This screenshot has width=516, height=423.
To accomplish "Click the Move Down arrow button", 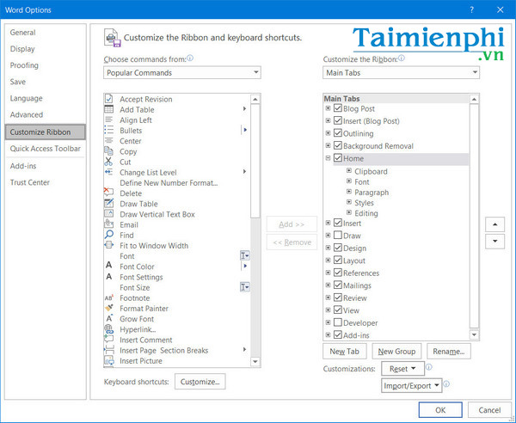I will [494, 242].
